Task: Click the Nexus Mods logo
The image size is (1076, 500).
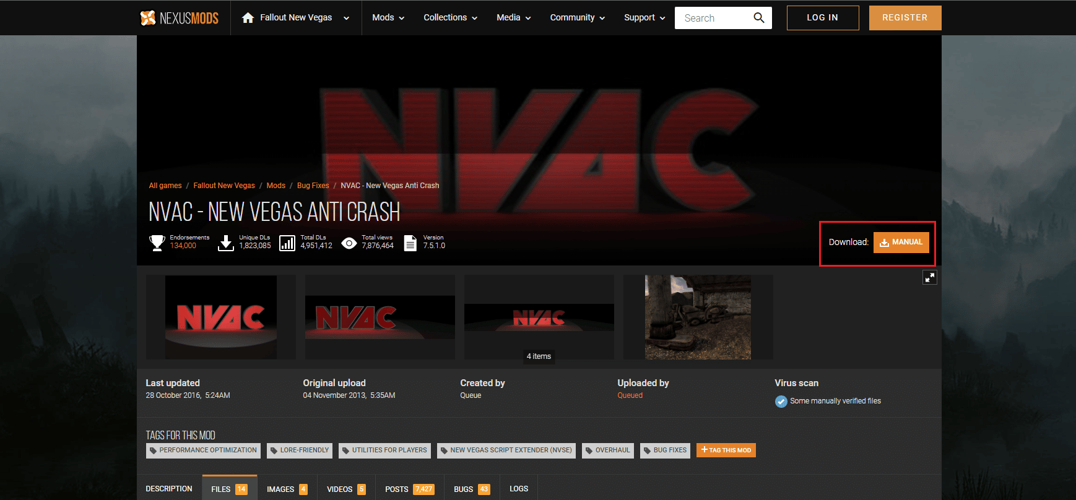Action: coord(179,18)
